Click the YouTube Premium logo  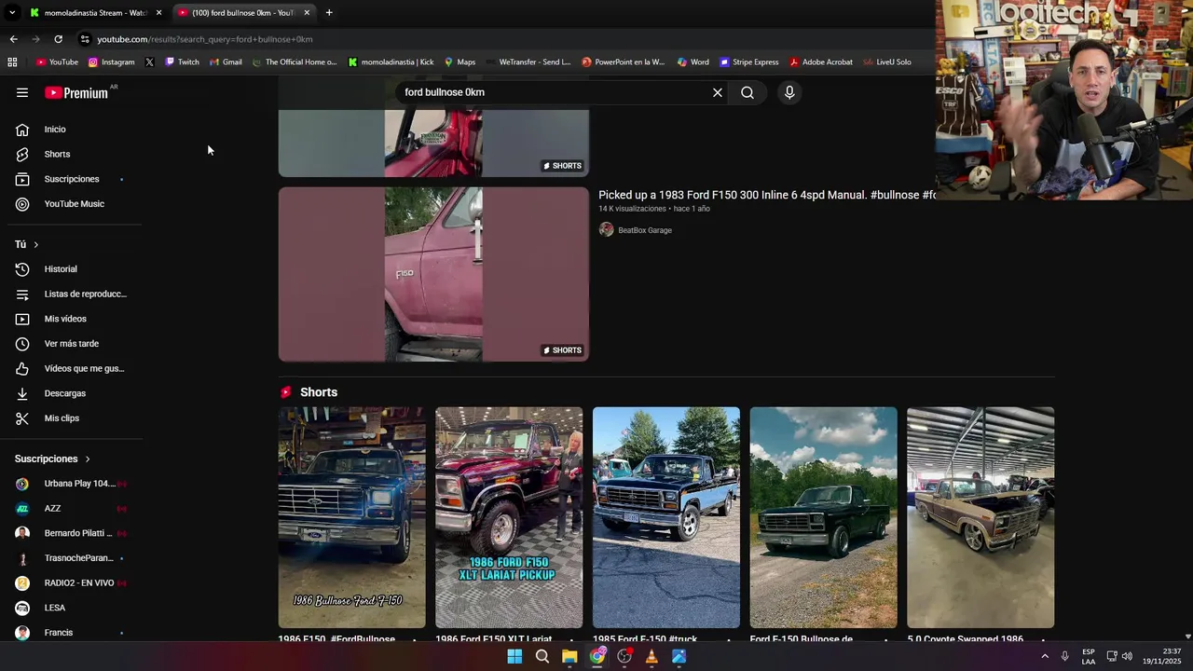(x=77, y=92)
